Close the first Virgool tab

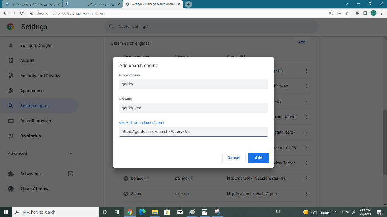point(58,4)
